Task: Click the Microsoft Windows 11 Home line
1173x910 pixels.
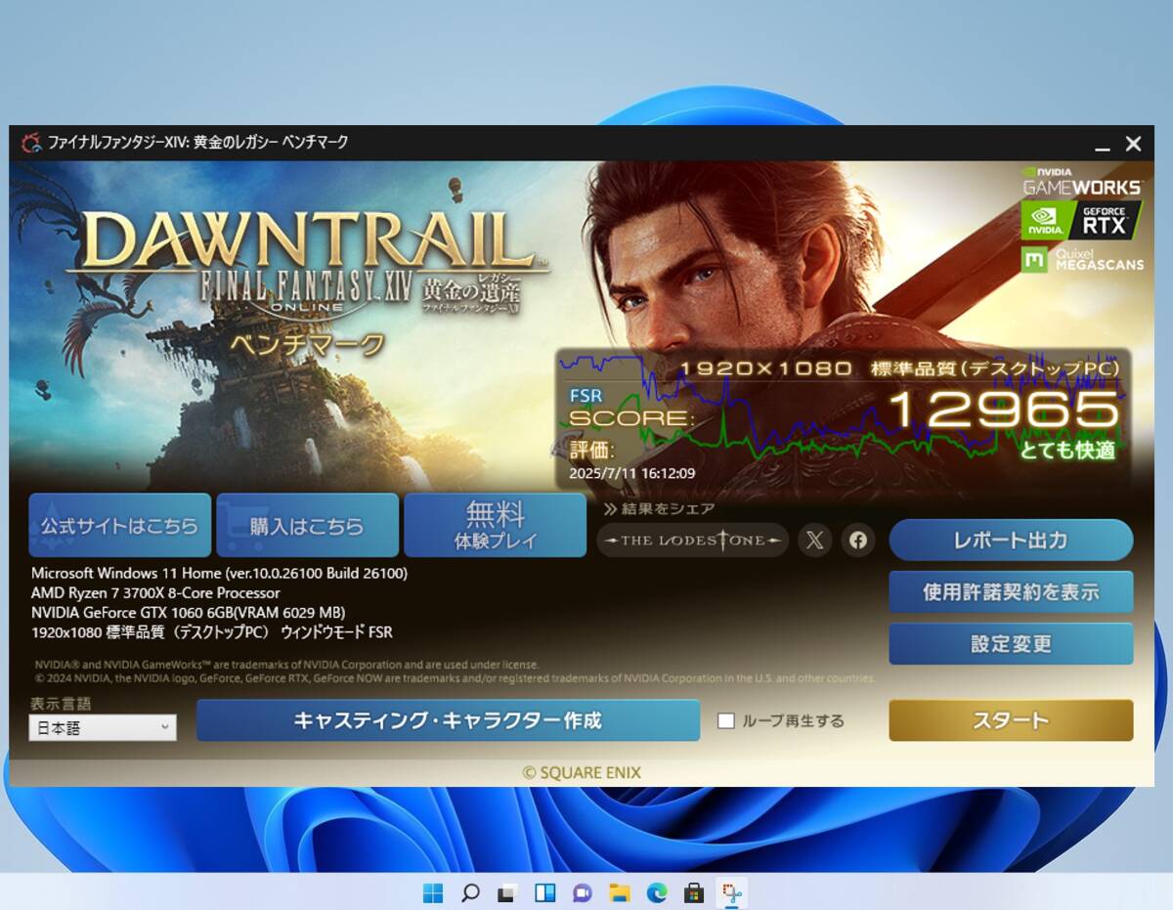Action: [x=219, y=574]
